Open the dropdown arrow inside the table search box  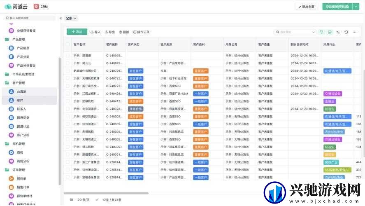[x=313, y=32]
